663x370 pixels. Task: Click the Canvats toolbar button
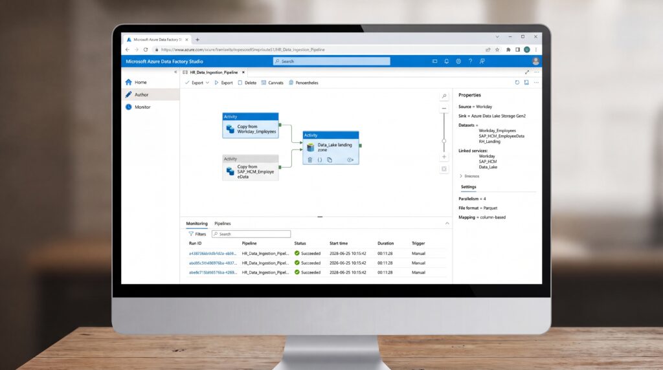click(273, 83)
